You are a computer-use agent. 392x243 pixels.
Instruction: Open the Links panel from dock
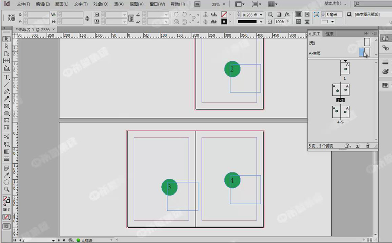pyautogui.click(x=385, y=48)
